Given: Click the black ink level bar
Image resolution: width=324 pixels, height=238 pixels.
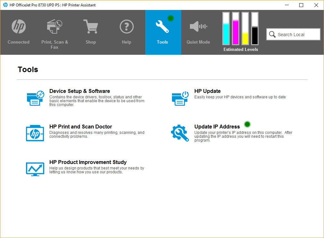Looking at the screenshot, I should 255,28.
